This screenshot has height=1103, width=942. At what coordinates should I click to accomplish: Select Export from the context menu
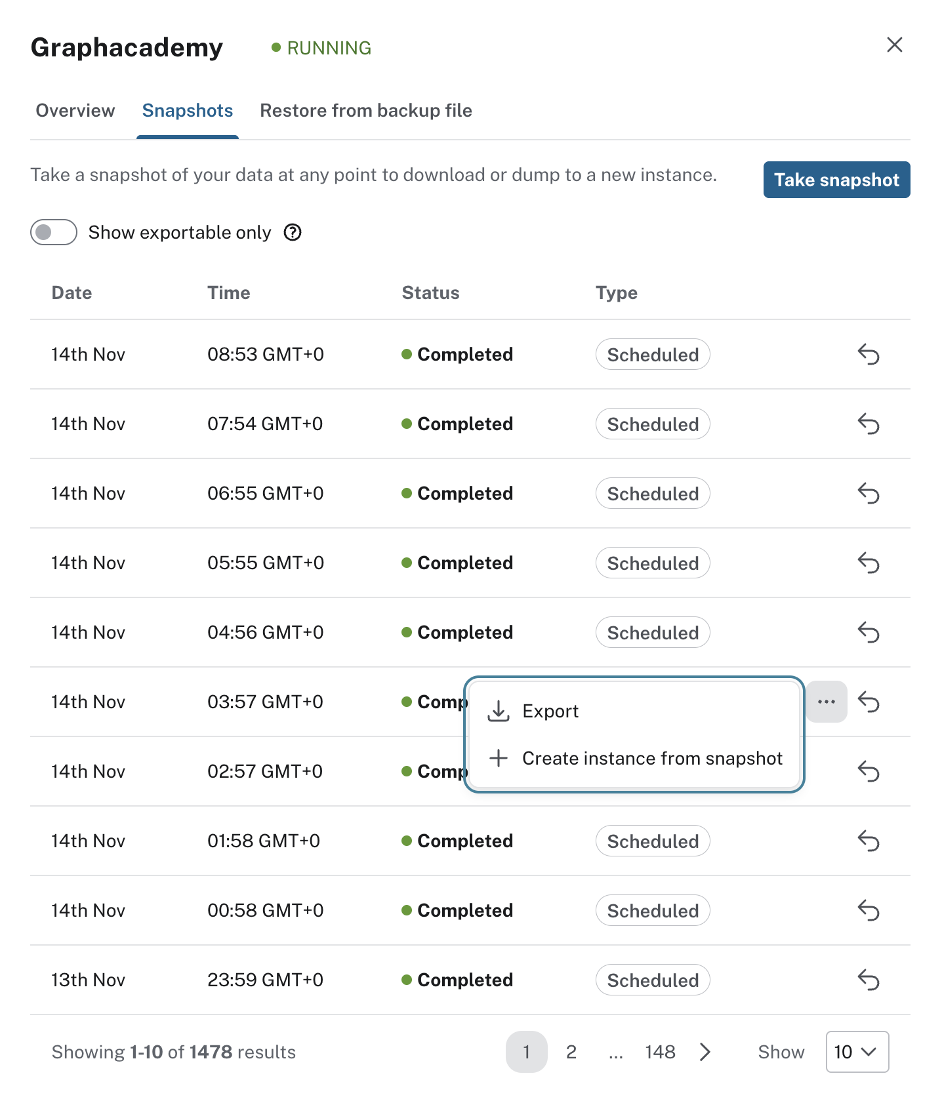click(x=550, y=712)
